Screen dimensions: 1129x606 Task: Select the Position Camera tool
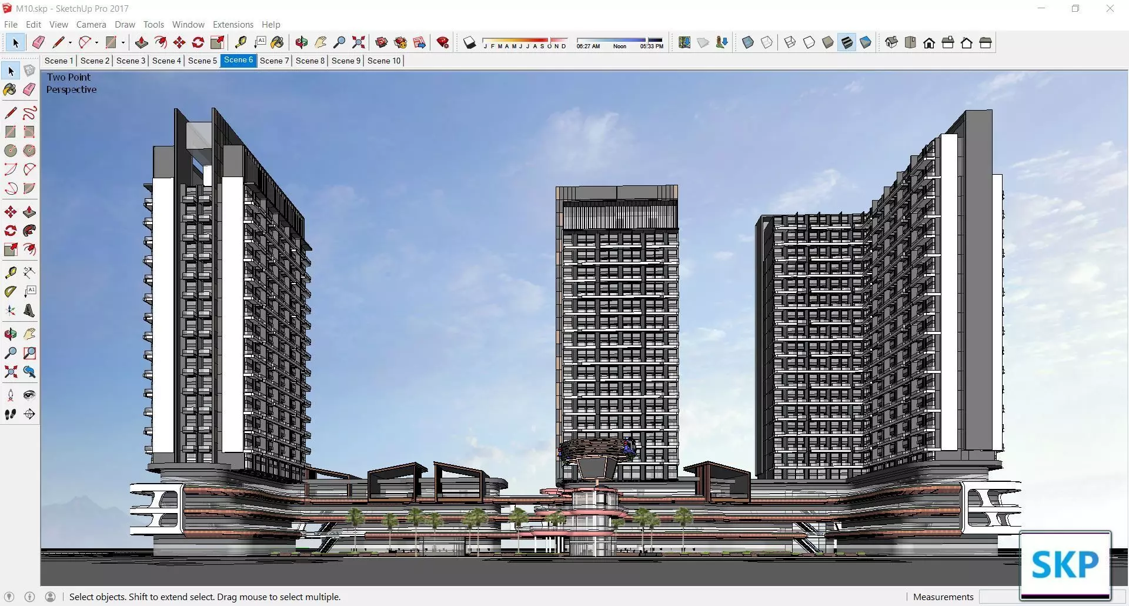coord(11,395)
